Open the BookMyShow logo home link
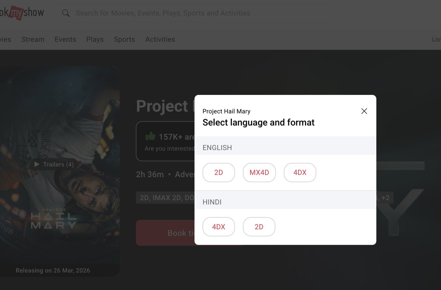Image resolution: width=441 pixels, height=290 pixels. [x=22, y=13]
